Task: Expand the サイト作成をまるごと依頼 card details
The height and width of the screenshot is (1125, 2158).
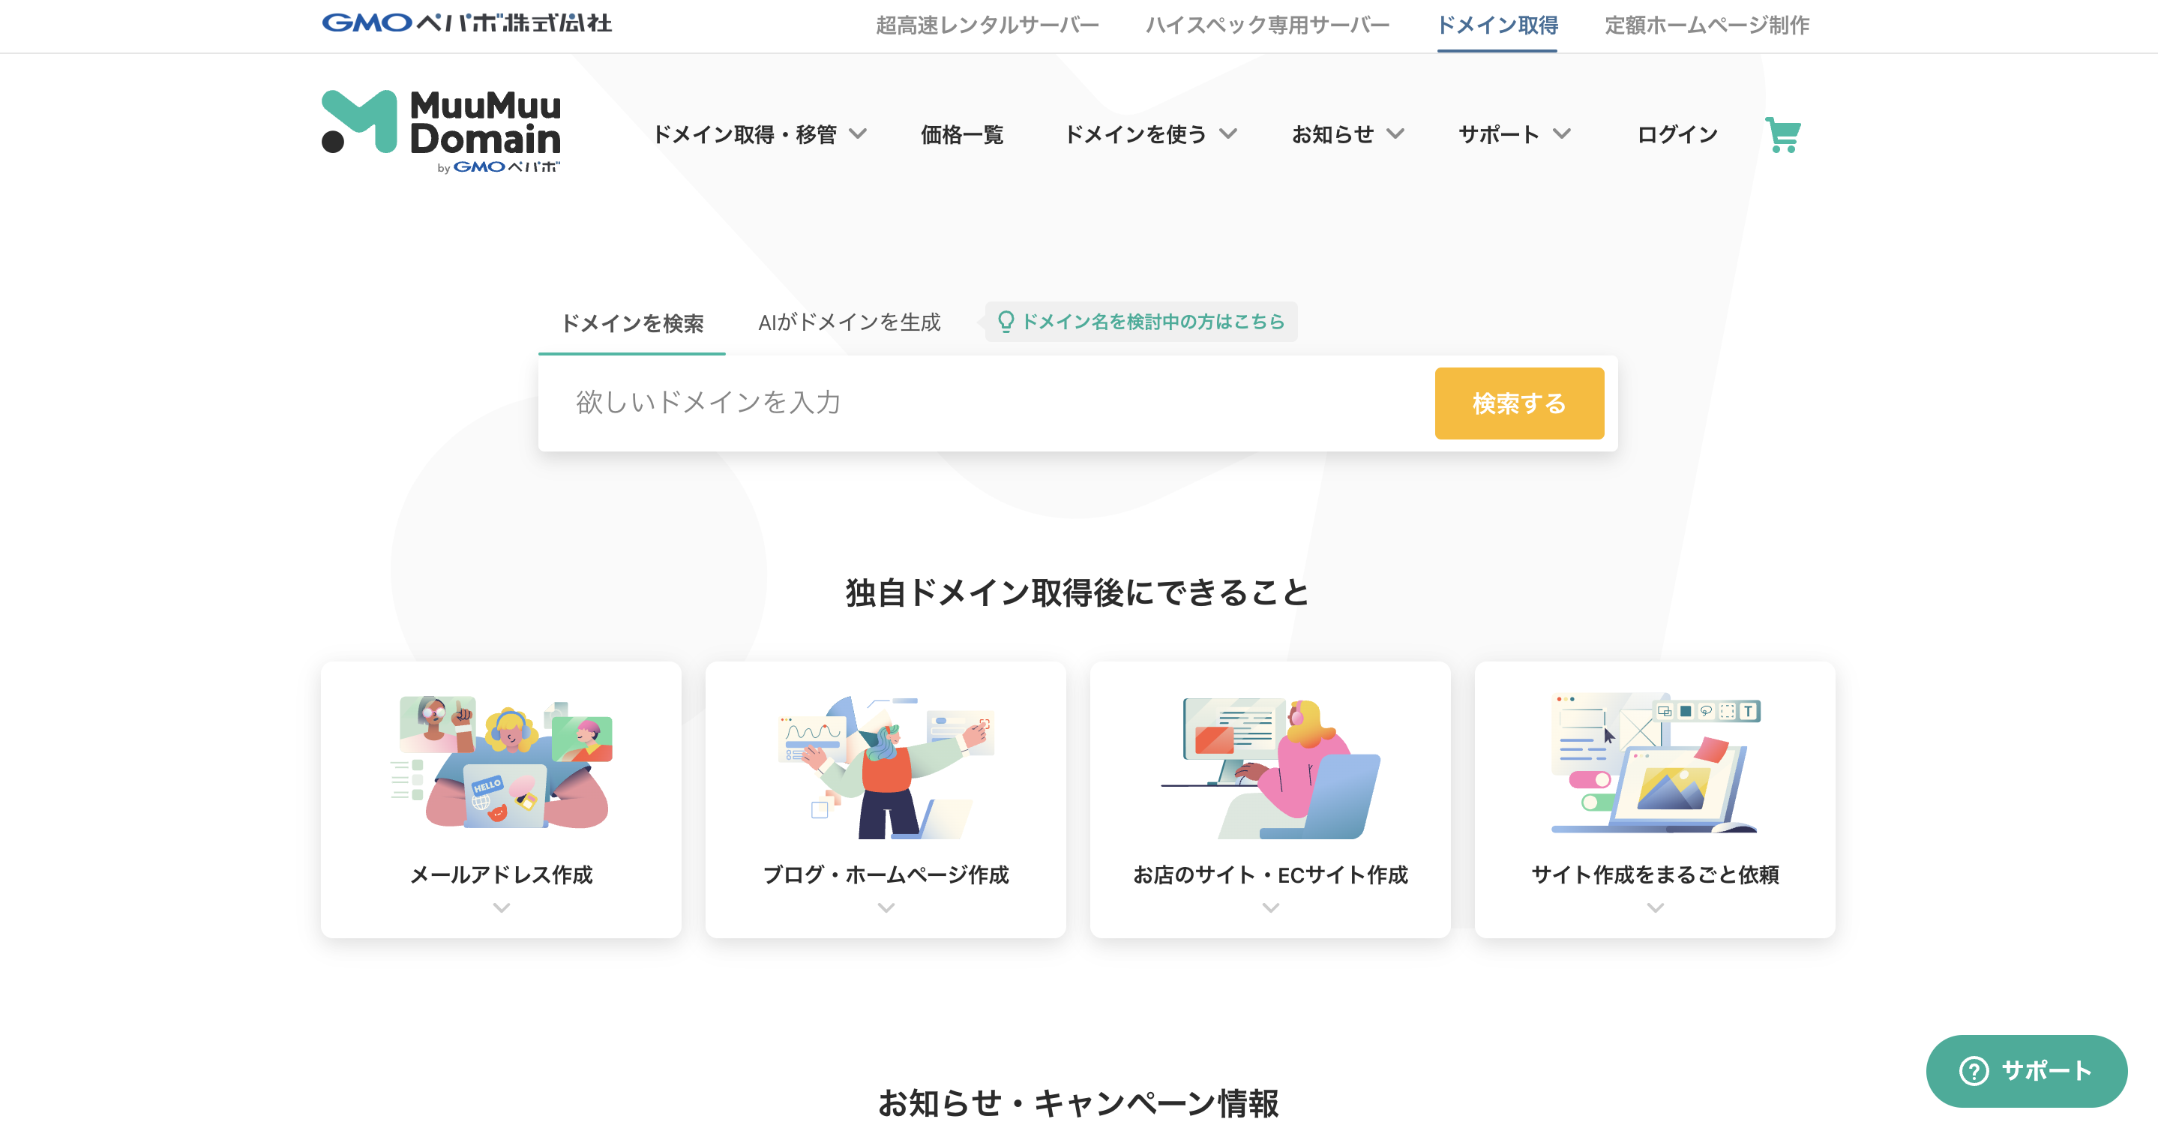Action: [1655, 907]
